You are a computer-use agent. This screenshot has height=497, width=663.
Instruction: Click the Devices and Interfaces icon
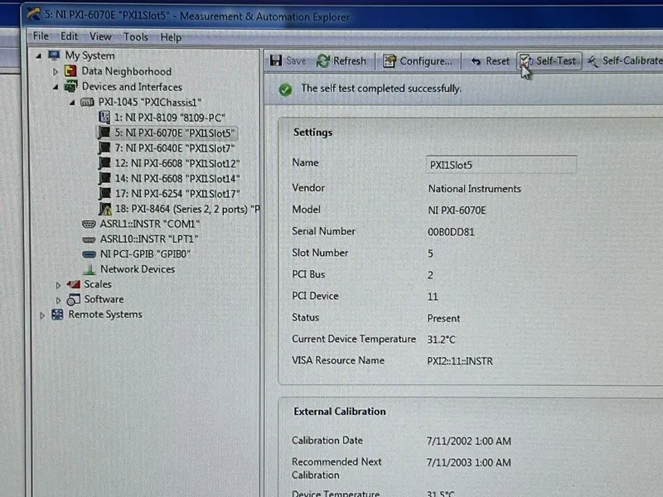point(70,86)
